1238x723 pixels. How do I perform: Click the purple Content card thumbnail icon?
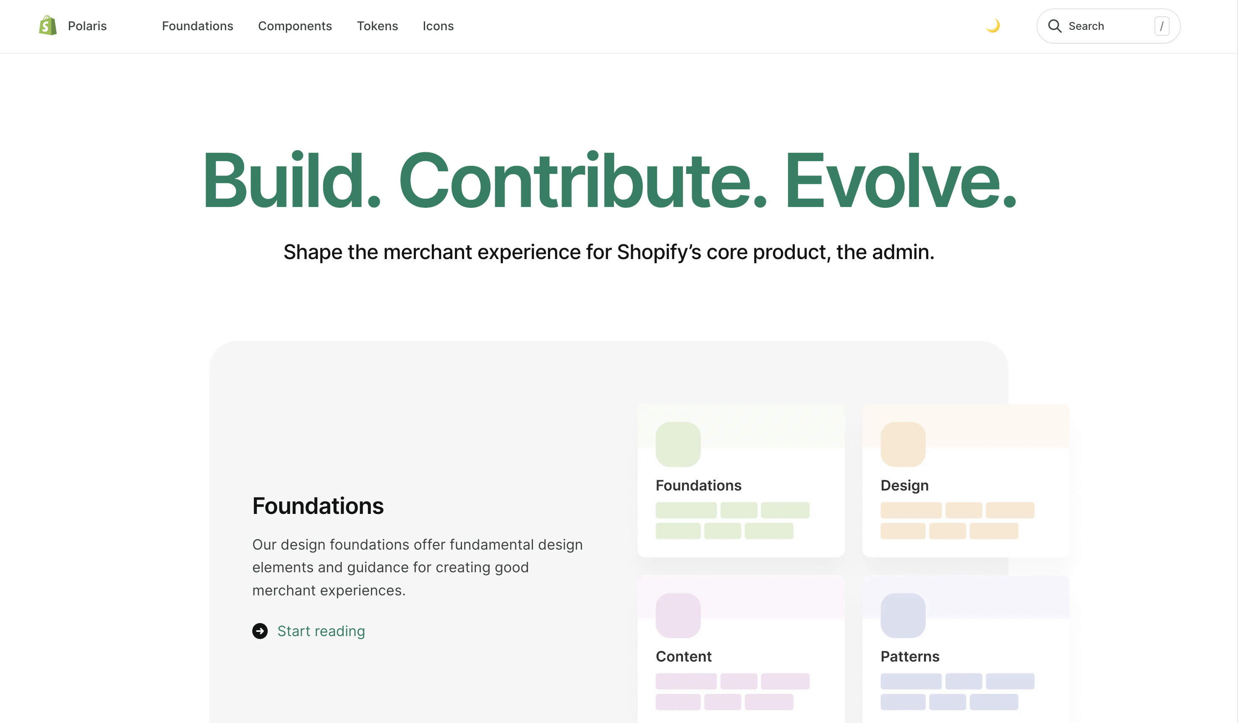[x=678, y=615]
